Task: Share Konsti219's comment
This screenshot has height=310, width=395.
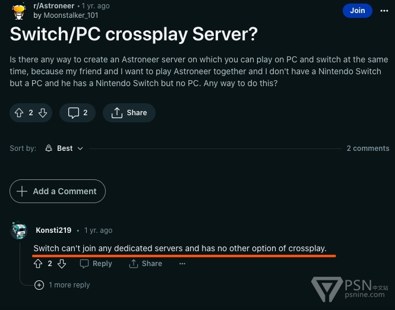Action: click(x=146, y=264)
